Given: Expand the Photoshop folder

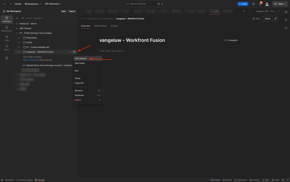Looking at the screenshot, I should pos(19,38).
